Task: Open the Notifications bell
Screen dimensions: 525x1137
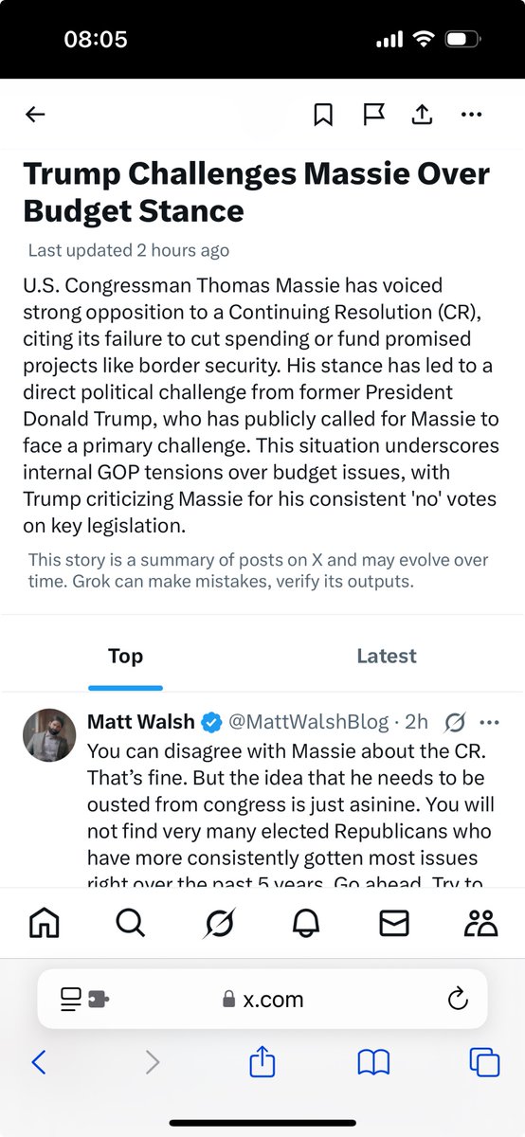Action: pos(307,922)
